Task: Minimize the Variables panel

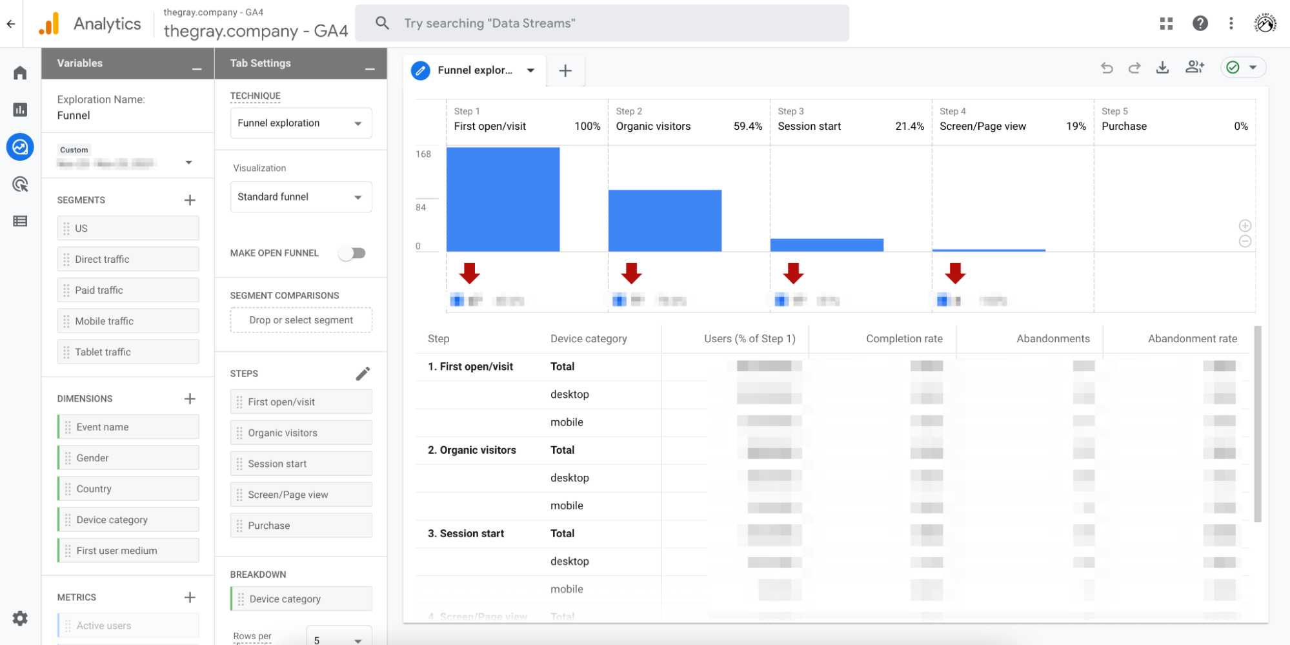Action: (197, 68)
